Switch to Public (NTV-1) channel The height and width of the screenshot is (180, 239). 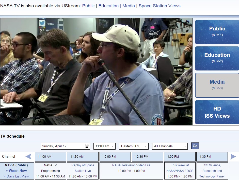coord(217,32)
